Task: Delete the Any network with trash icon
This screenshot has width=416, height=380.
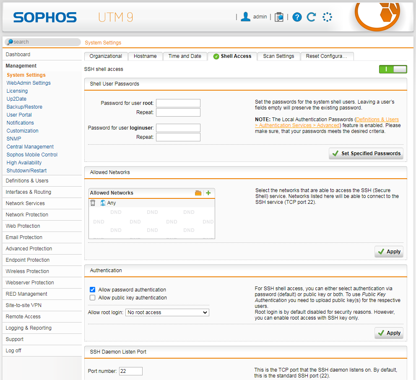Action: point(93,203)
